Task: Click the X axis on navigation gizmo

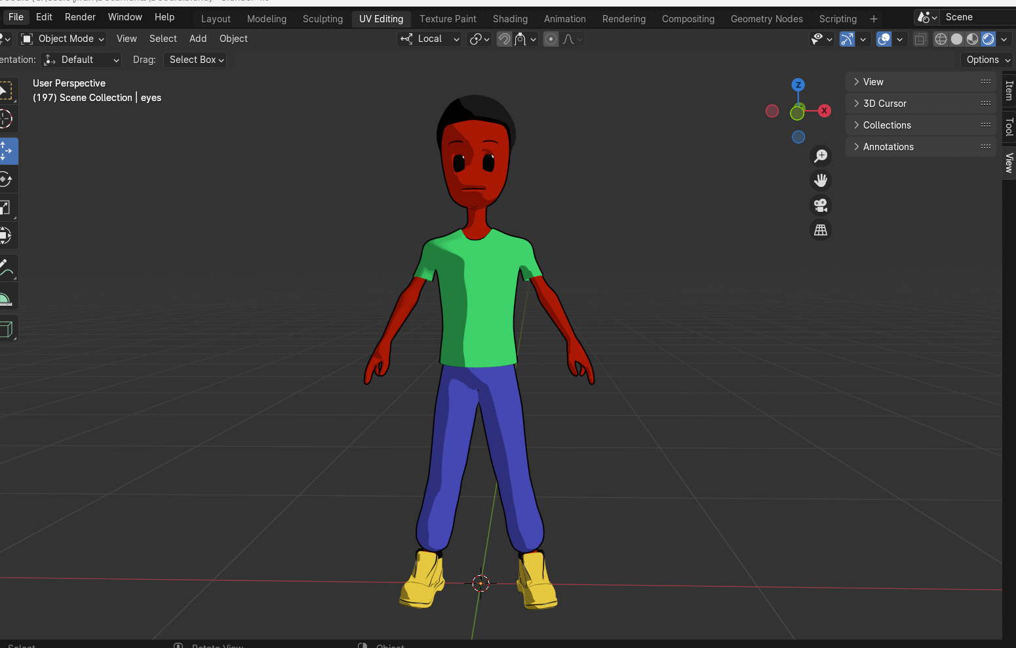Action: (825, 111)
